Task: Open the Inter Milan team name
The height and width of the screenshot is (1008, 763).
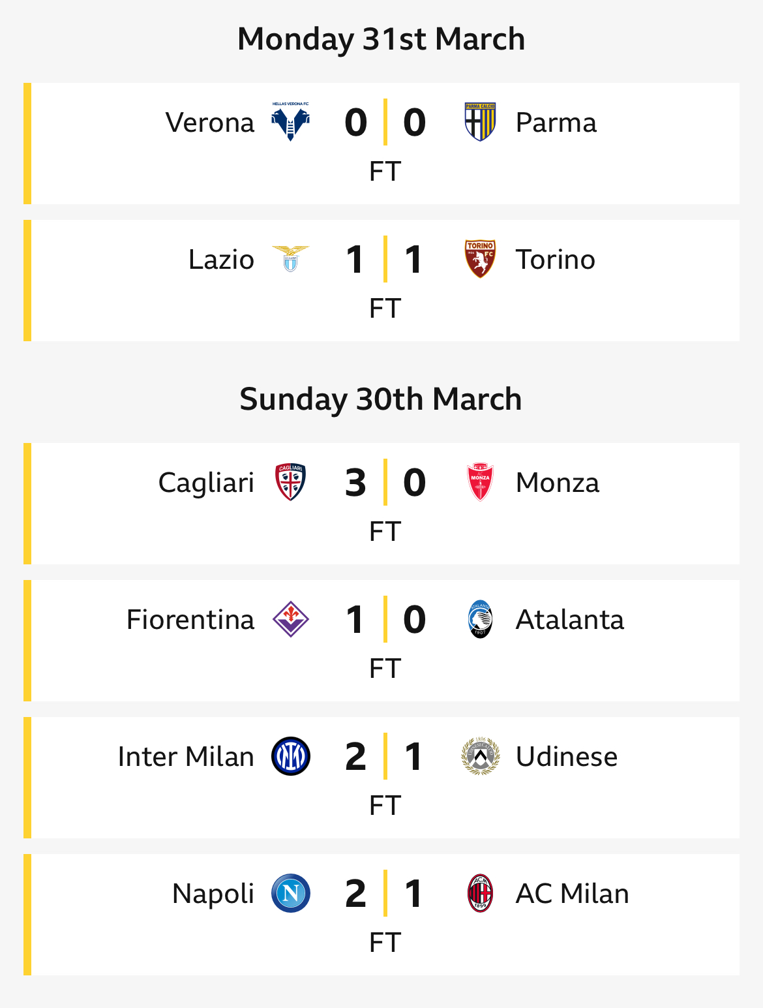Action: pyautogui.click(x=186, y=756)
